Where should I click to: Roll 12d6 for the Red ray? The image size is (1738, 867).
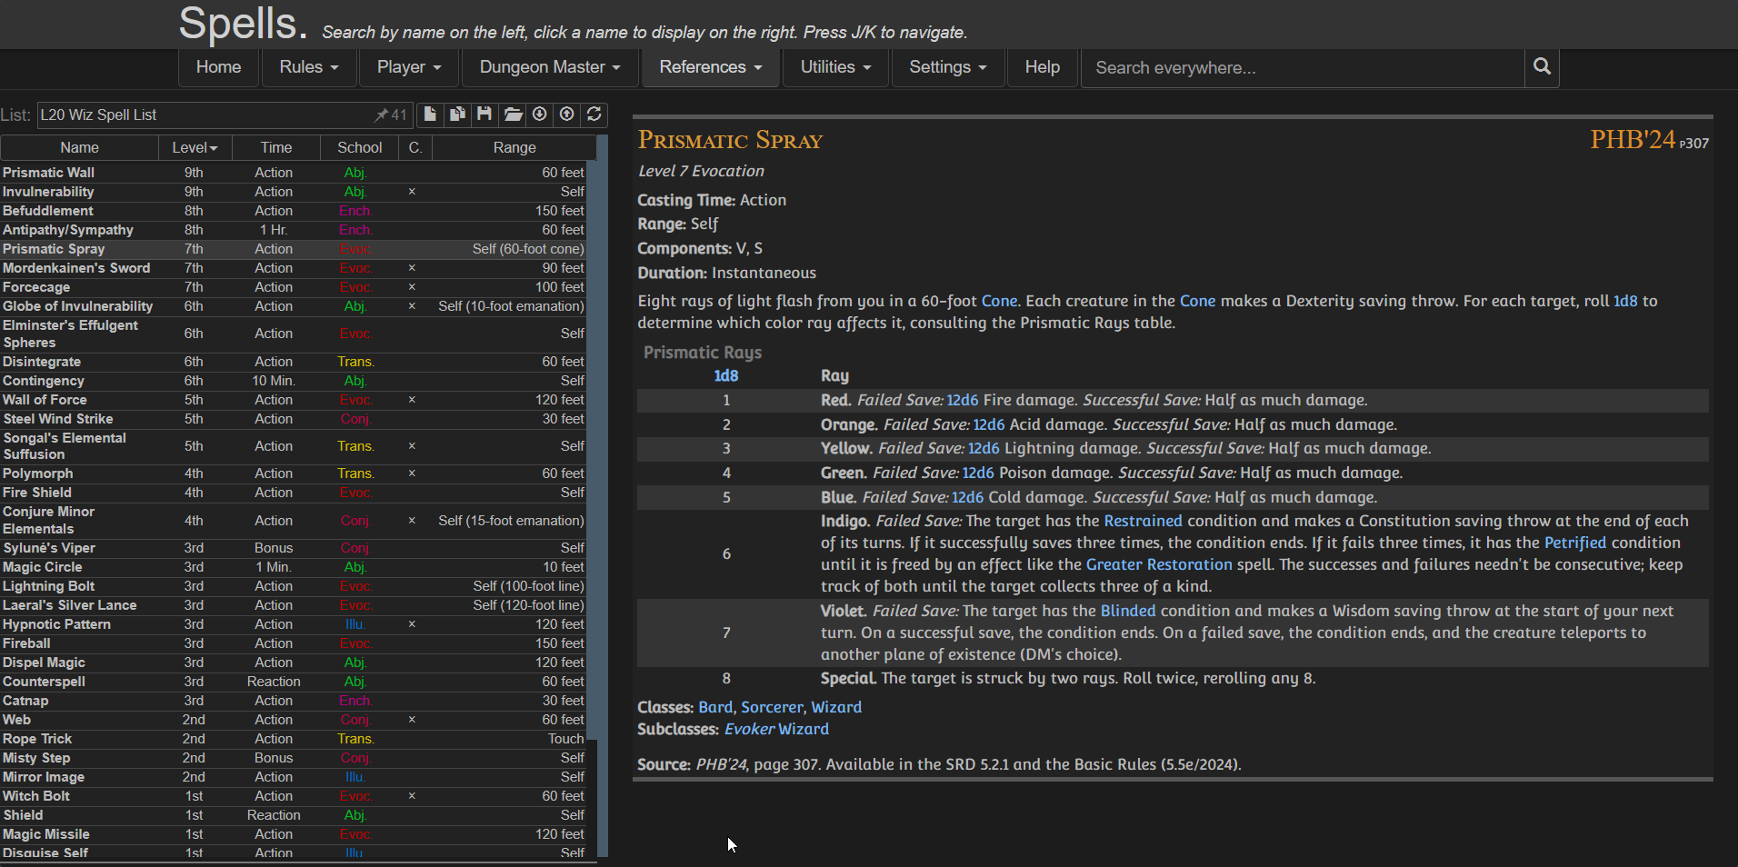pos(963,400)
